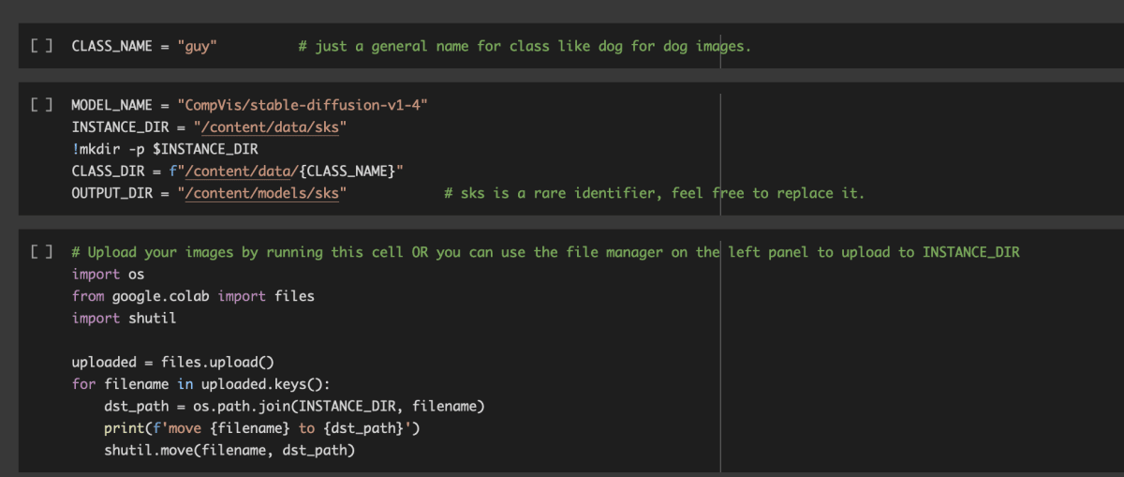Viewport: 1124px width, 477px height.
Task: Click the "import os" line
Action: pyautogui.click(x=108, y=274)
